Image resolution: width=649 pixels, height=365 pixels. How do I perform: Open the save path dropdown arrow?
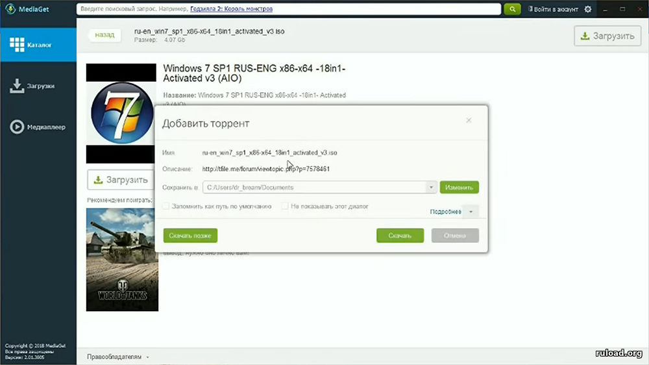pyautogui.click(x=431, y=187)
